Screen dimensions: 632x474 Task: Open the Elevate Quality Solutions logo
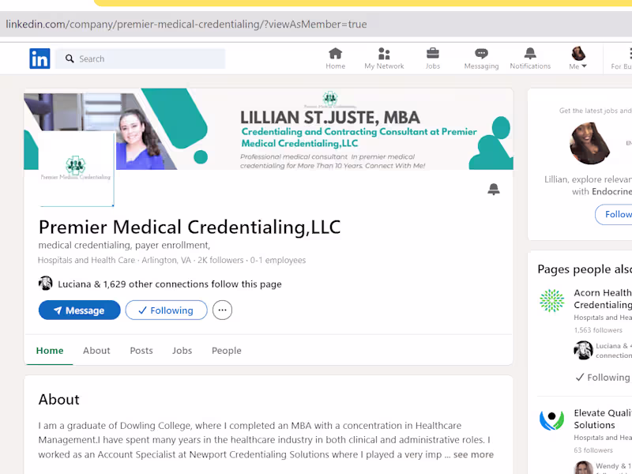(x=552, y=419)
